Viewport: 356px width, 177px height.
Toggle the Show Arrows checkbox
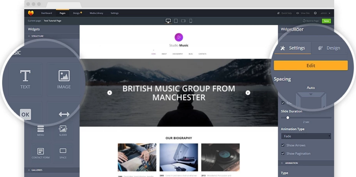tap(283, 145)
